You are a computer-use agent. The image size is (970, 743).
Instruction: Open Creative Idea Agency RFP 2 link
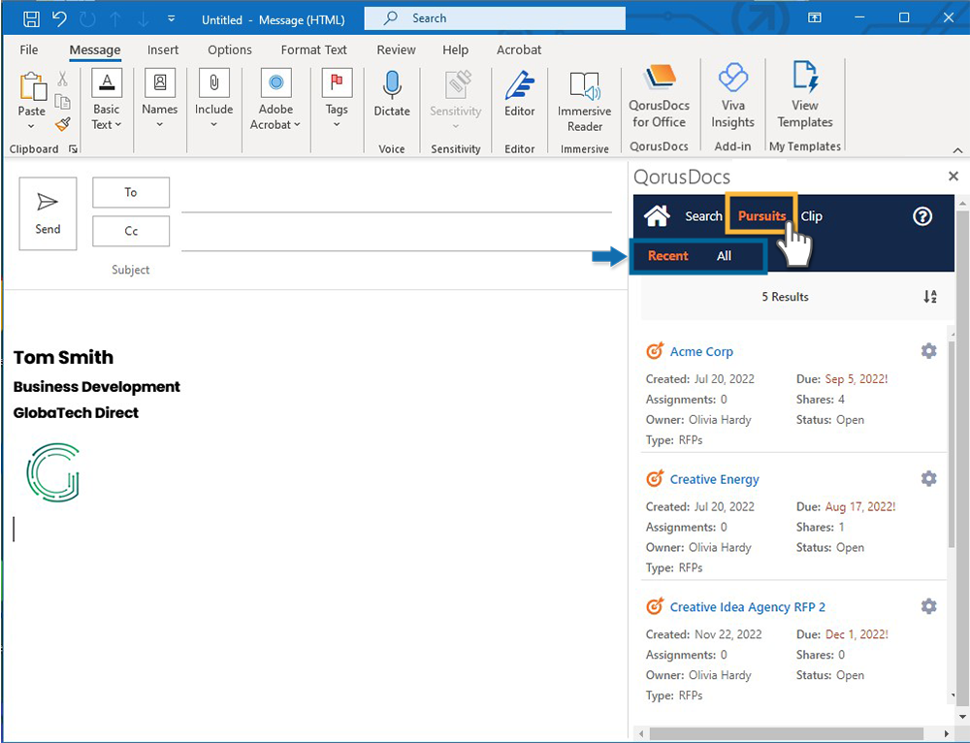pyautogui.click(x=747, y=607)
